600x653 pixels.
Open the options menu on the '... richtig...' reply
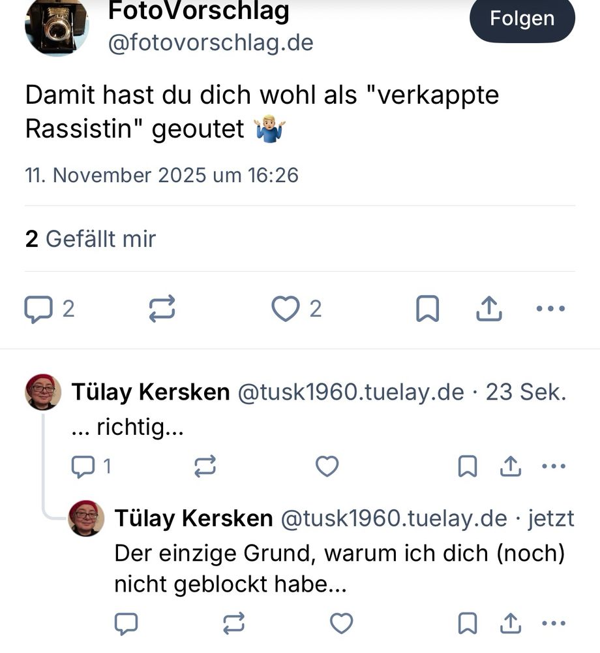click(x=553, y=465)
